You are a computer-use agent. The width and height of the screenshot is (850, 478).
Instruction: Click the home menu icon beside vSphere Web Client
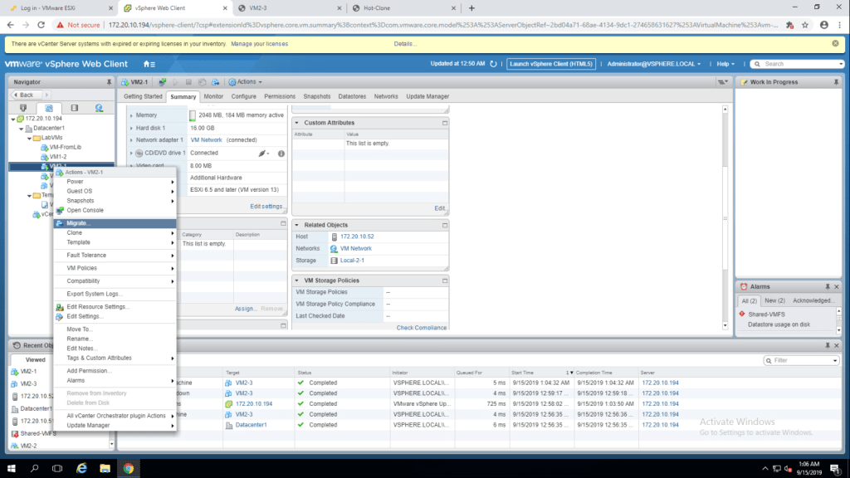(x=149, y=64)
